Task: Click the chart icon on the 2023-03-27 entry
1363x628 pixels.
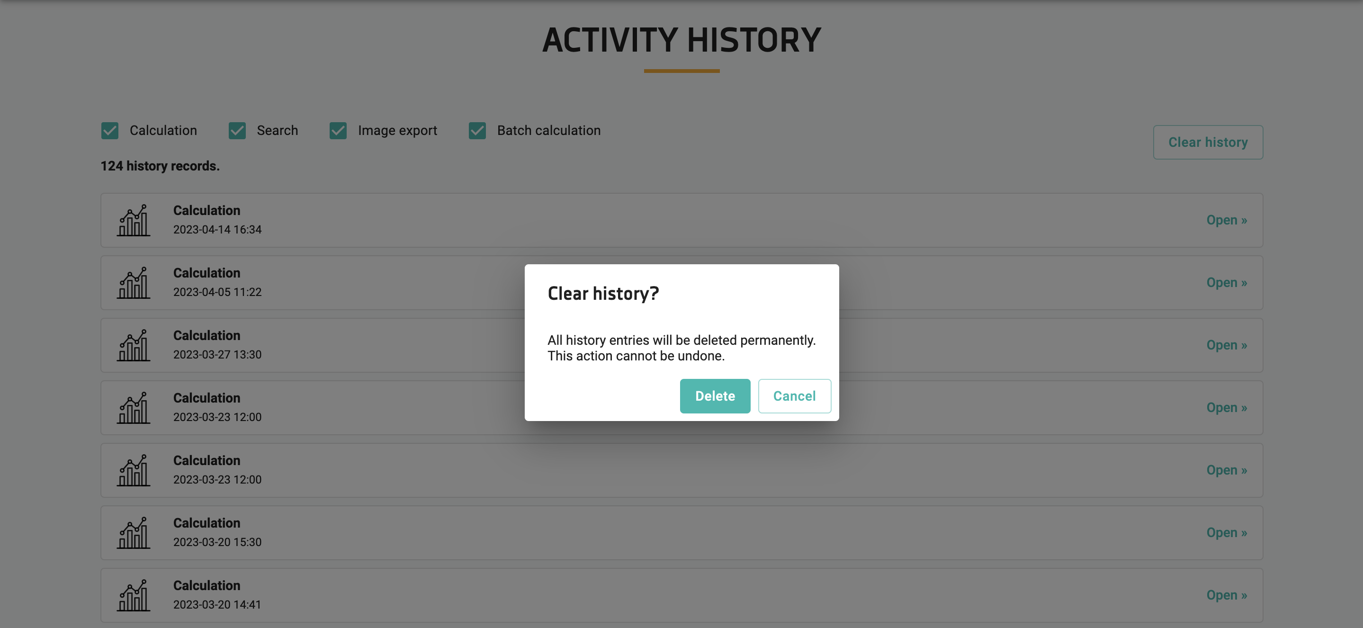Action: [134, 345]
